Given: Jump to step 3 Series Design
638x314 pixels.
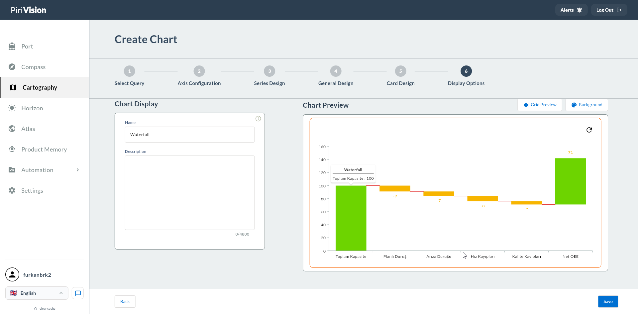Looking at the screenshot, I should pos(269,71).
